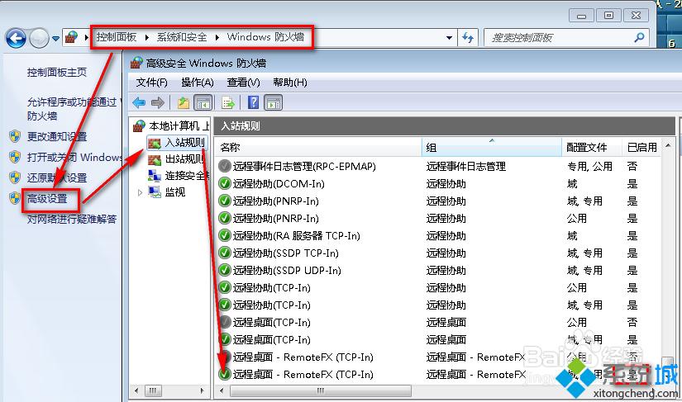Viewport: 682px width, 402px height.
Task: Click the address bar Control Panel icon
Action: [71, 37]
